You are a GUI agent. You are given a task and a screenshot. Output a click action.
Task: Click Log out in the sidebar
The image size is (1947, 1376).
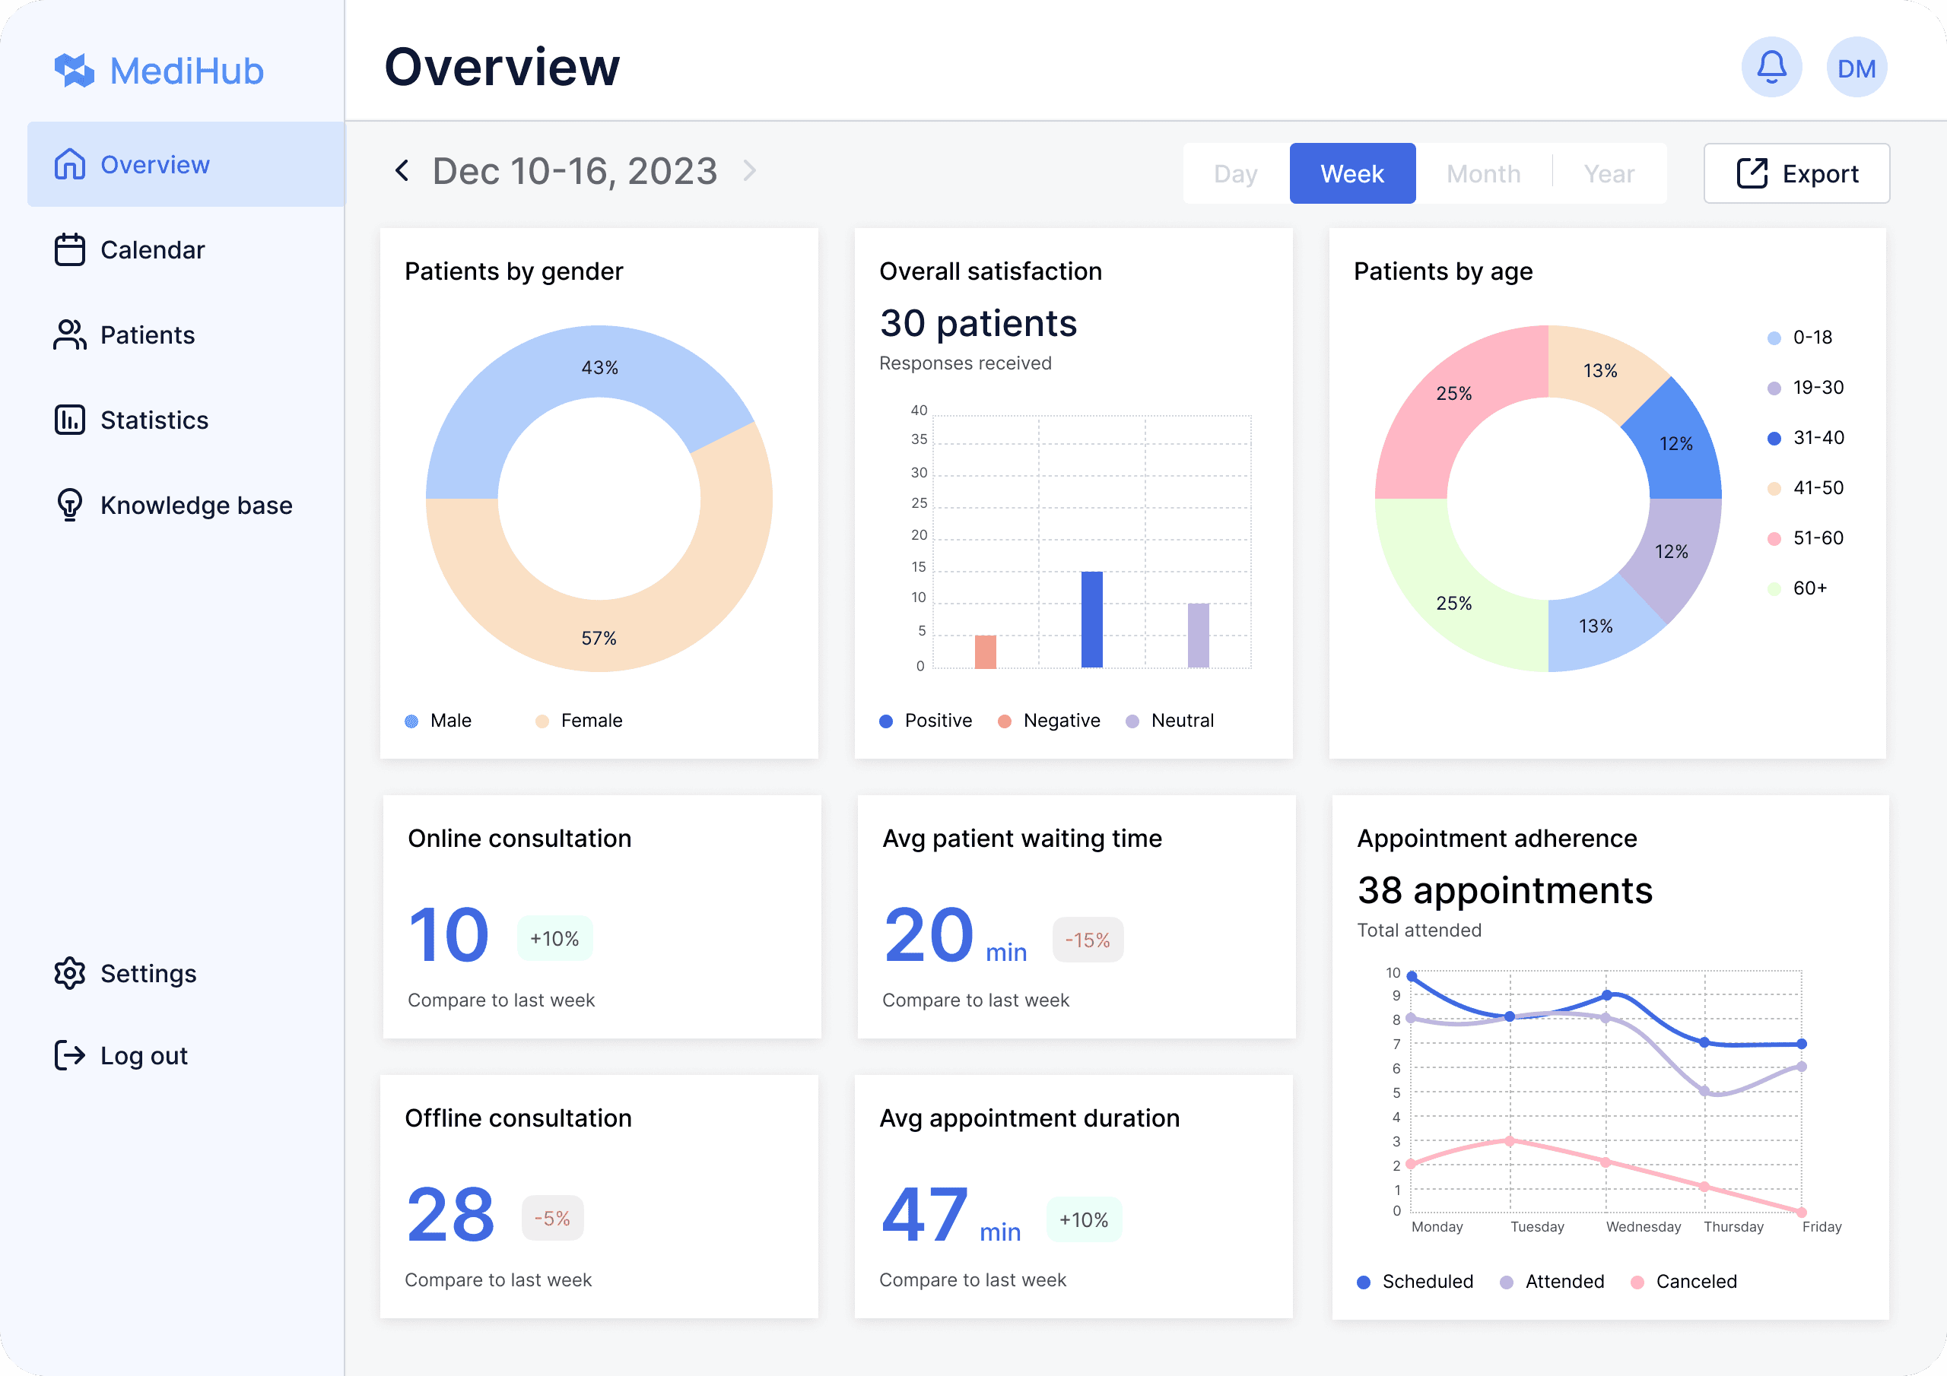186,1055
